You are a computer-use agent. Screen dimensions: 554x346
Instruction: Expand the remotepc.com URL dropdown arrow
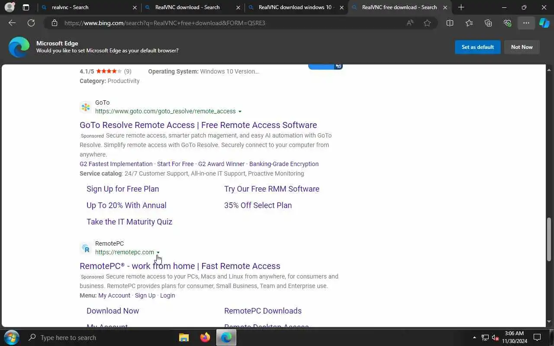pos(158,253)
